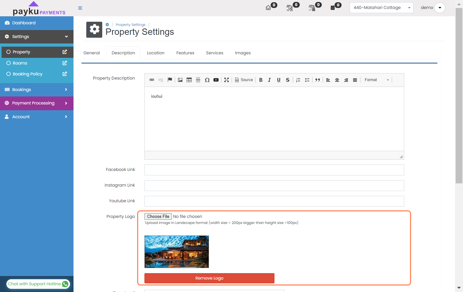
Task: Open the 440-Matahari Cottage property selector
Action: point(381,8)
